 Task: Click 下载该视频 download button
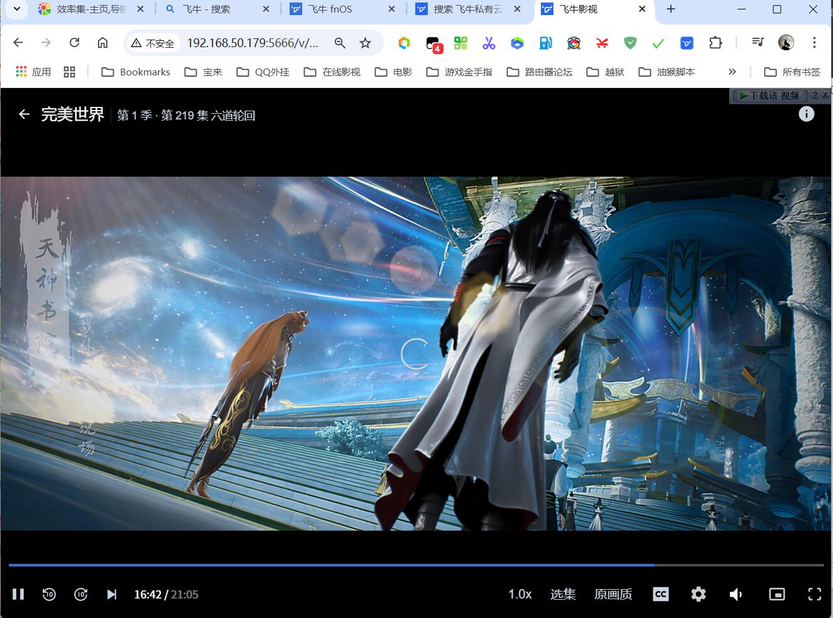770,96
